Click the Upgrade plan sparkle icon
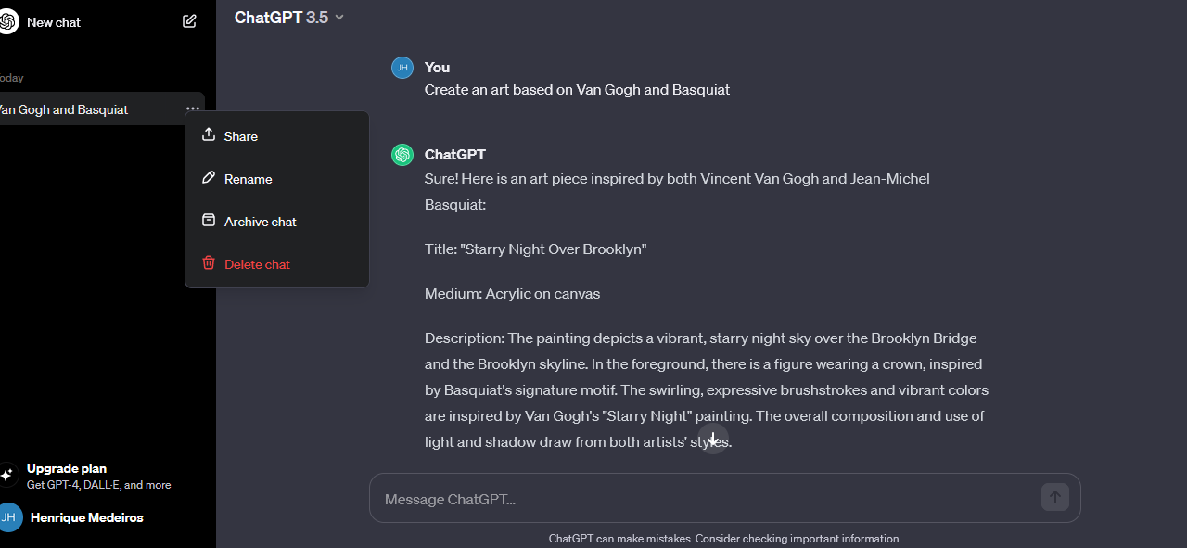 6,476
